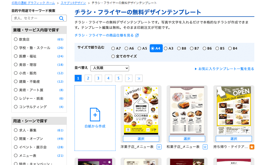Go to next page arrow
The width and height of the screenshot is (269, 165).
click(129, 78)
